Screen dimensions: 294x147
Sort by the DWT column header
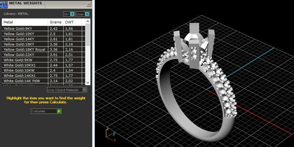tap(73, 22)
